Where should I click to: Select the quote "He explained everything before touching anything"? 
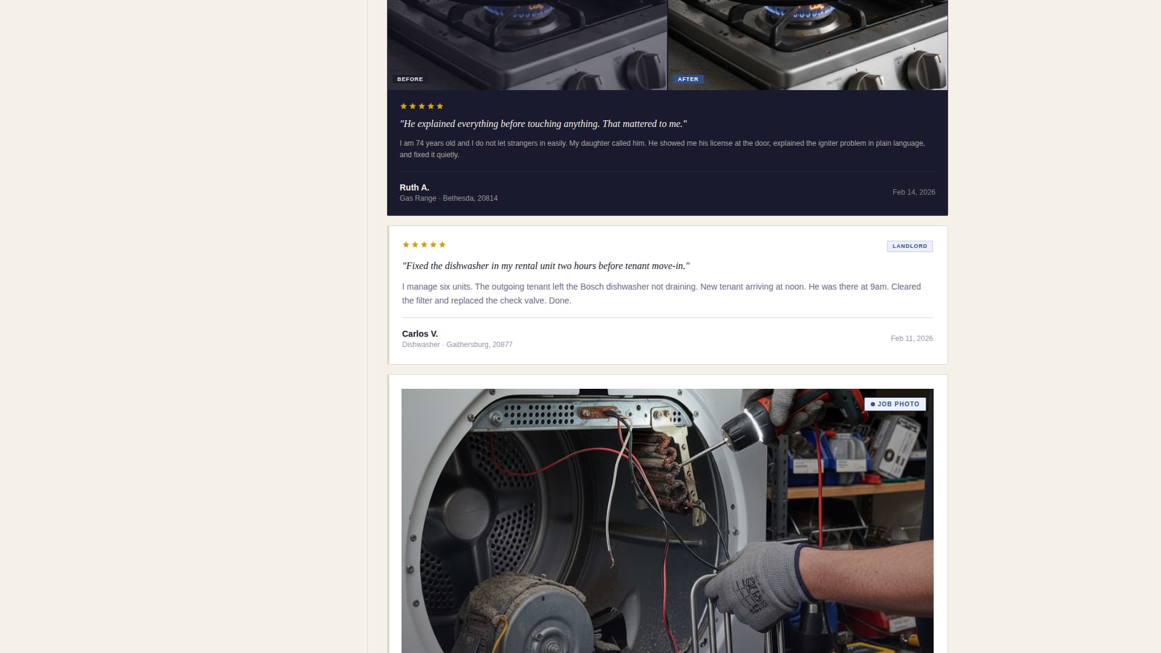point(543,124)
